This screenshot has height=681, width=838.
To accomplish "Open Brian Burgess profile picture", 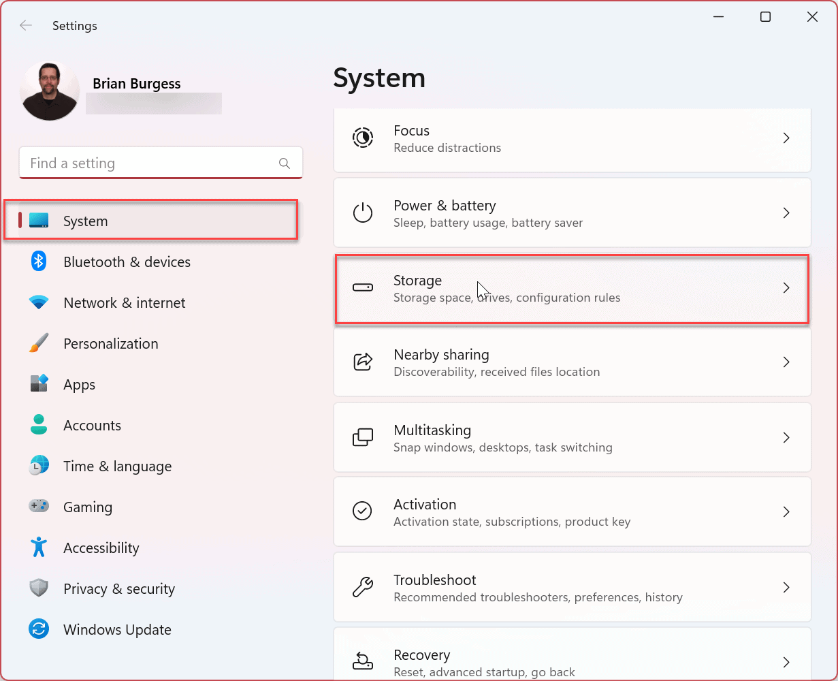I will pos(50,91).
